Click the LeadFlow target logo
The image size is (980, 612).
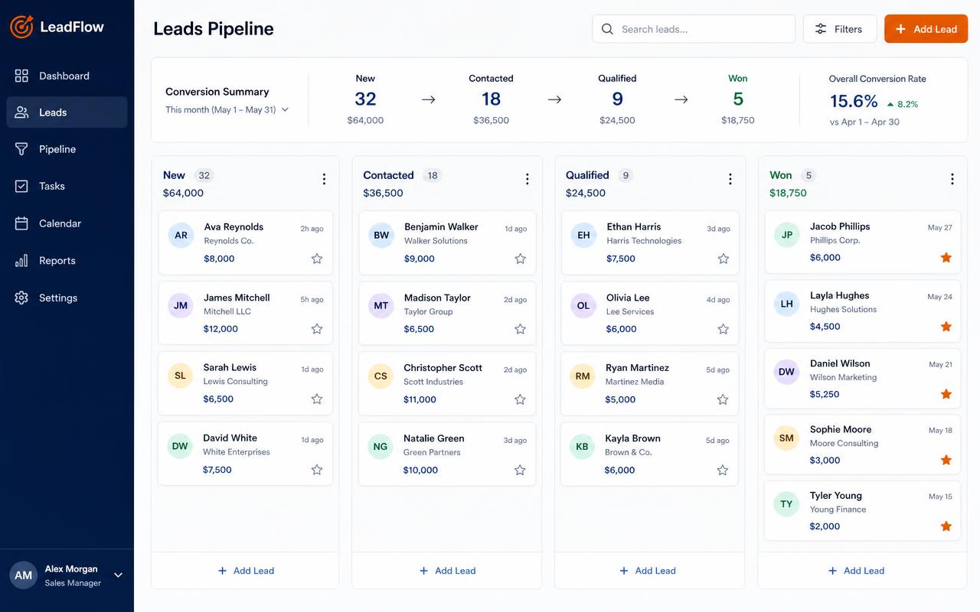pyautogui.click(x=21, y=27)
